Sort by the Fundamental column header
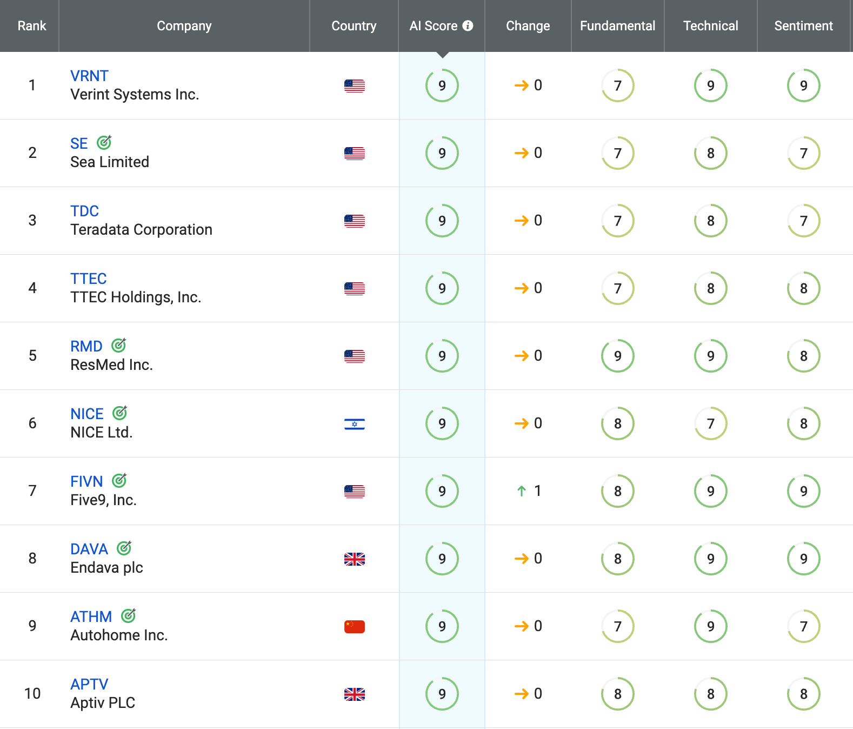Viewport: 853px width, 729px height. pos(618,25)
